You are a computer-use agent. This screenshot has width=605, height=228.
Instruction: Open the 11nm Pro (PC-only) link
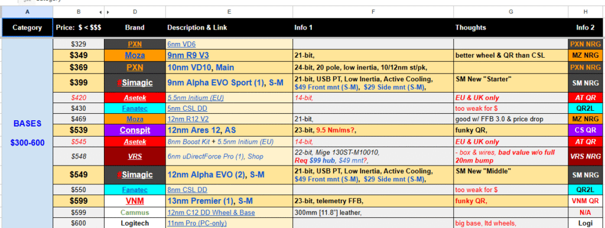coord(197,223)
